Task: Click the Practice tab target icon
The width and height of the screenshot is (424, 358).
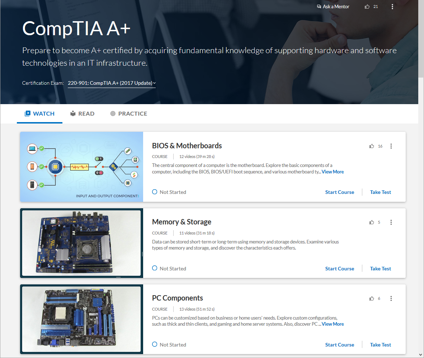Action: click(113, 114)
